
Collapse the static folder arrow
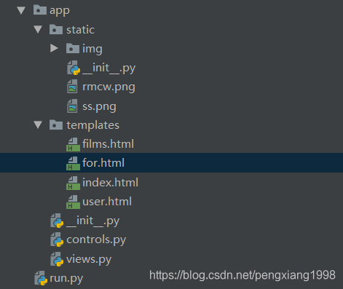tap(38, 30)
